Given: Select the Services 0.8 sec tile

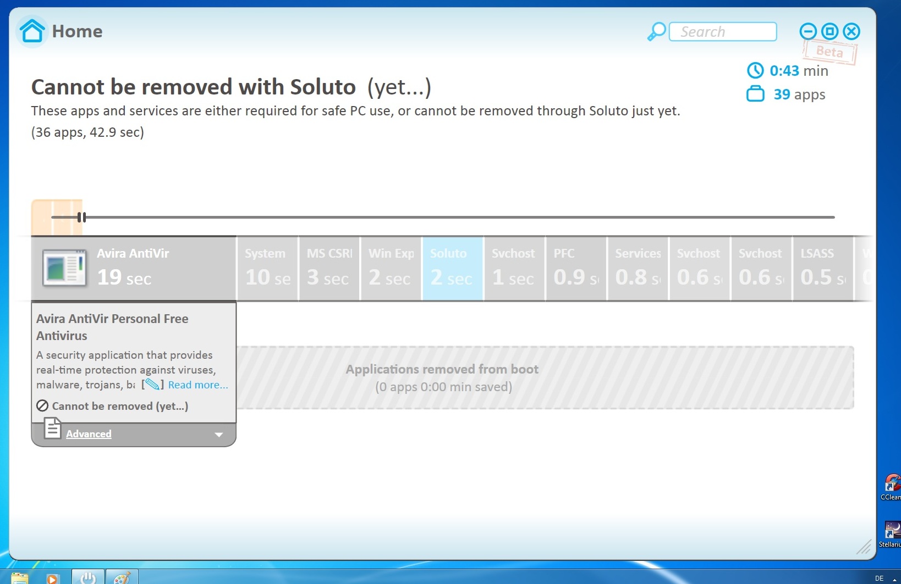Looking at the screenshot, I should click(x=638, y=269).
